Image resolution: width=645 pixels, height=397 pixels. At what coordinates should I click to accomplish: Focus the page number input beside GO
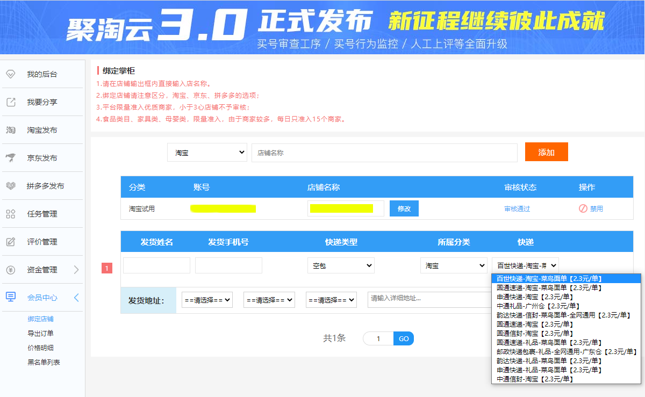tap(378, 338)
